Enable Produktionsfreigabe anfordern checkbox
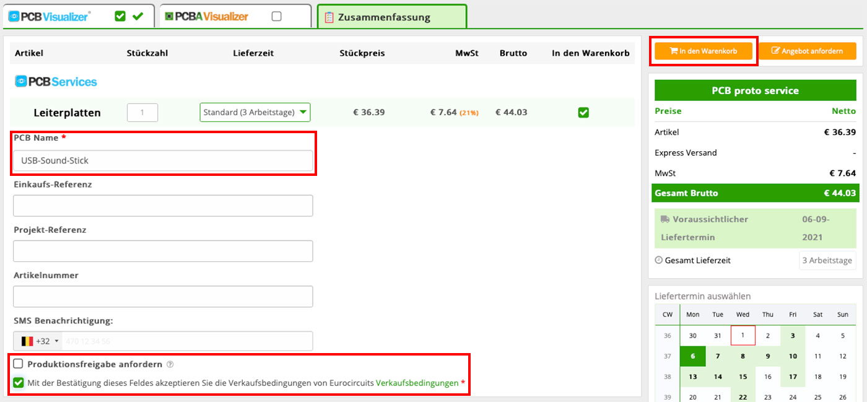Image resolution: width=867 pixels, height=402 pixels. coord(19,364)
